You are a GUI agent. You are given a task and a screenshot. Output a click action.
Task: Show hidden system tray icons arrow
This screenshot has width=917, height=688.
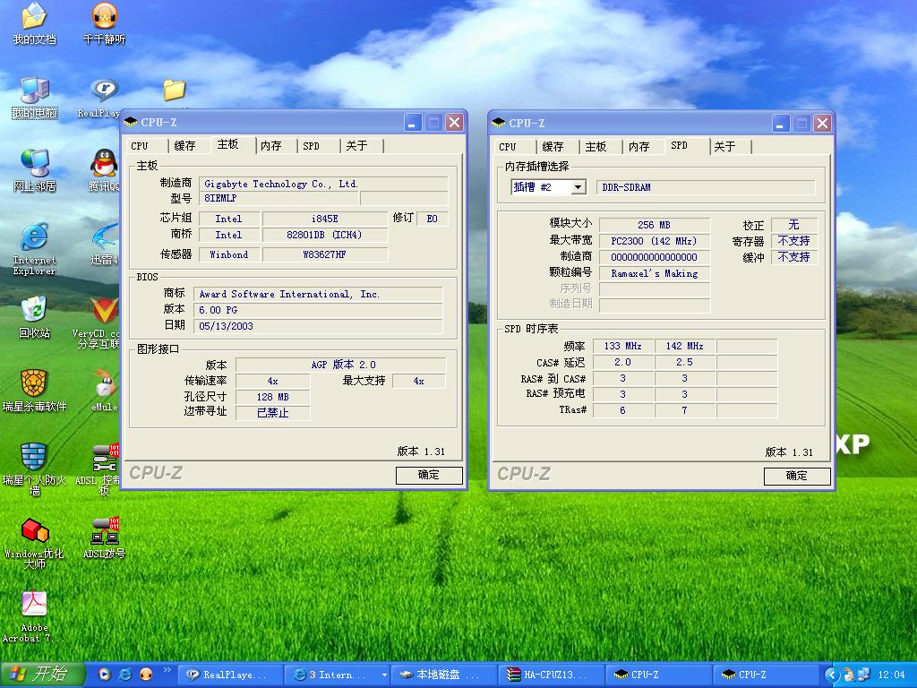point(832,675)
